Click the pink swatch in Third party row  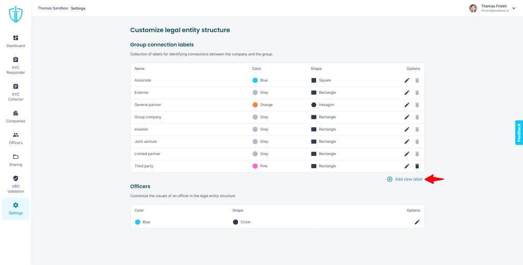[255, 166]
